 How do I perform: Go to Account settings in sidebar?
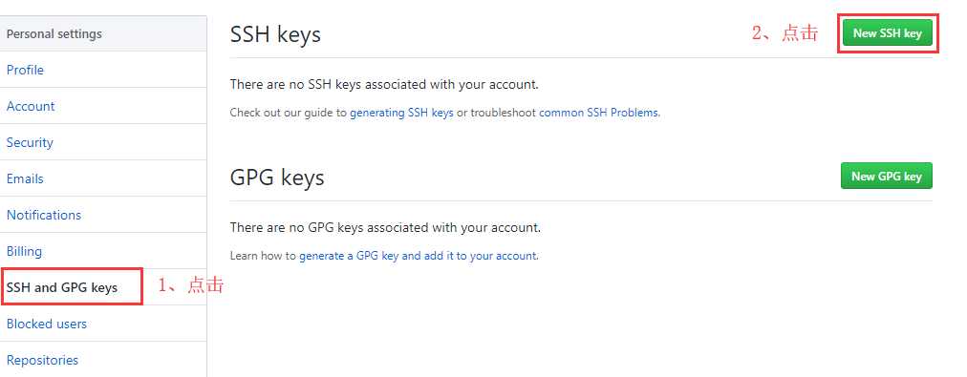31,106
